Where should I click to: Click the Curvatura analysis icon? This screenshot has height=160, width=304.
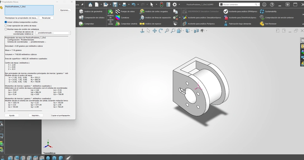pyautogui.click(x=118, y=18)
